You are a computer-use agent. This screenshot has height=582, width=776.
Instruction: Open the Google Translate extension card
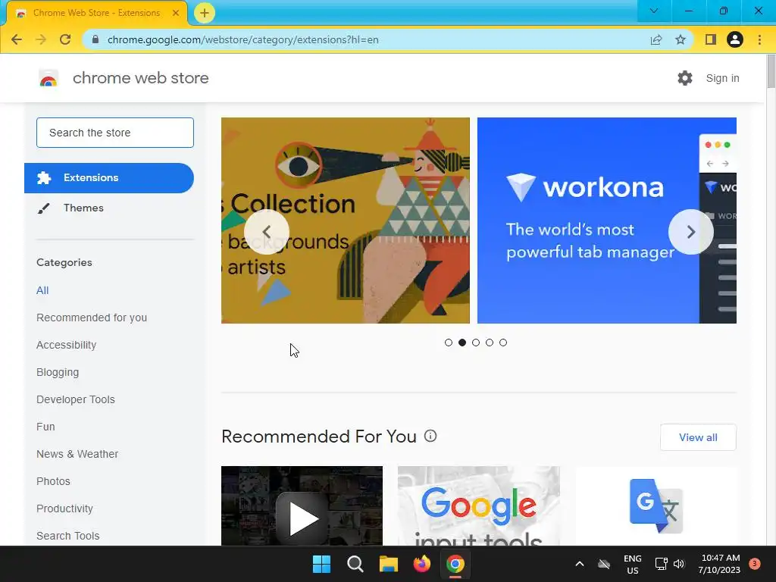coord(656,505)
